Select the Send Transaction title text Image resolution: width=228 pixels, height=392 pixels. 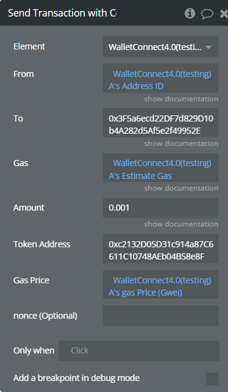[62, 13]
